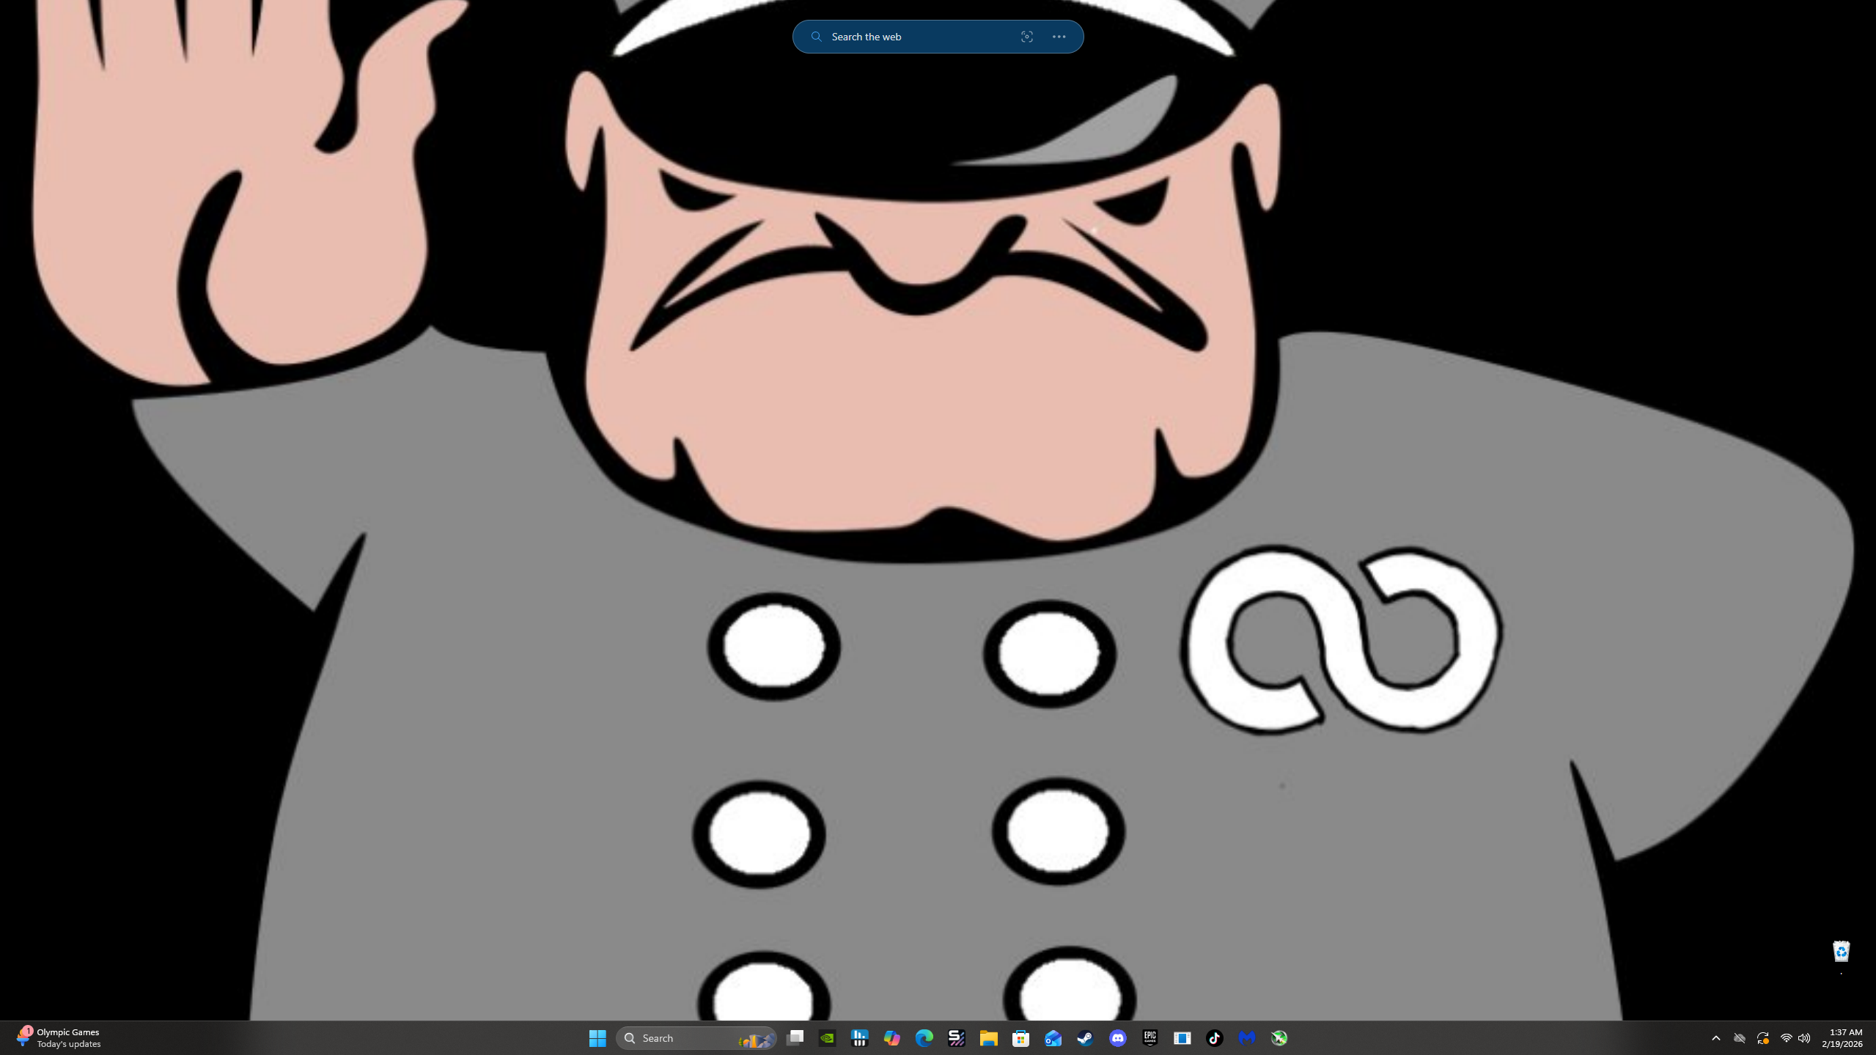Open File Explorer from the taskbar
This screenshot has height=1055, width=1876.
988,1038
